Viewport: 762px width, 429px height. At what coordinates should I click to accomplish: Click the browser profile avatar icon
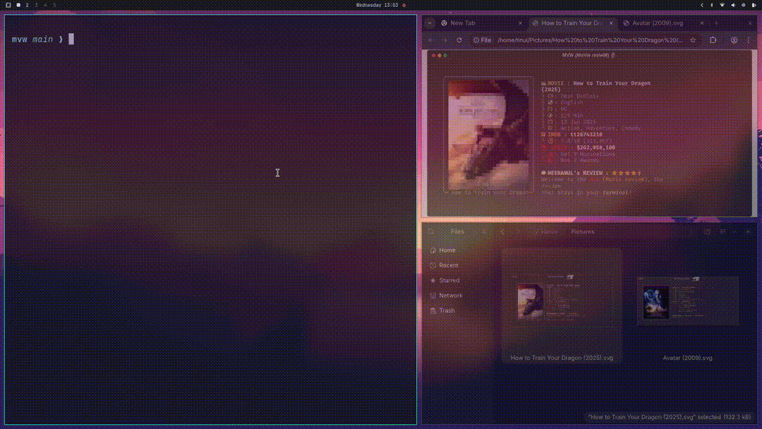[732, 40]
